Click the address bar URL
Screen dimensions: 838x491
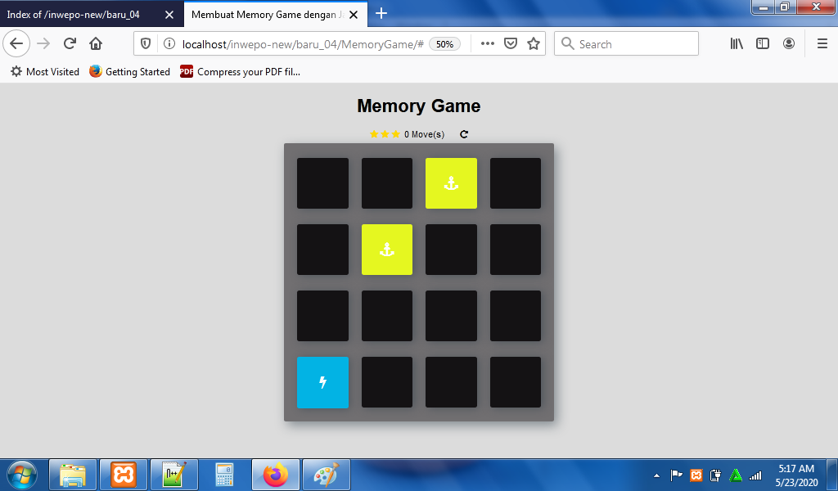(303, 44)
